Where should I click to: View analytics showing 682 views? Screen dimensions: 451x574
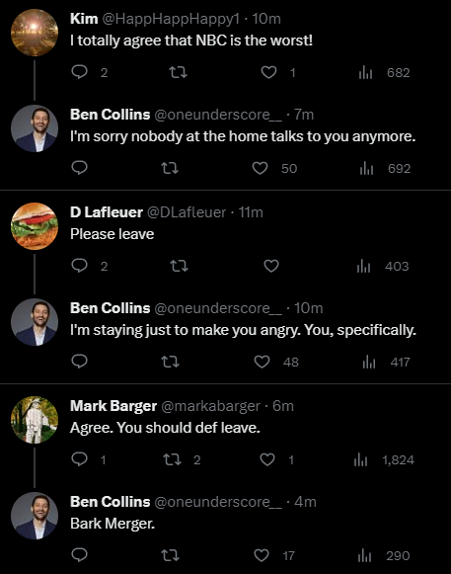point(384,72)
